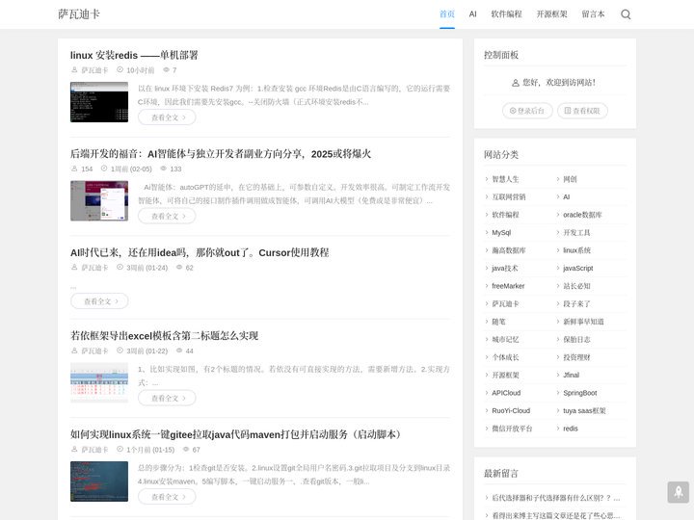Open the Jfinal category
Viewport: 694px width, 520px height.
tap(571, 375)
